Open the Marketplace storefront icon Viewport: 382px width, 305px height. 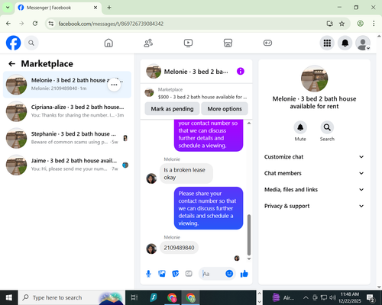tap(228, 43)
